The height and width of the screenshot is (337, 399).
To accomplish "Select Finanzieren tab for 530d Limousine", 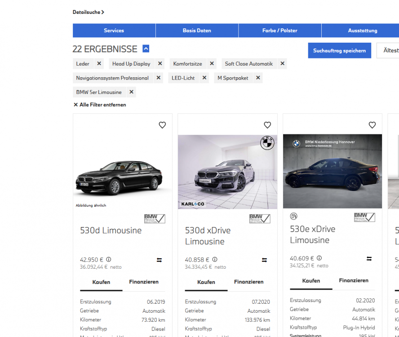I will [144, 282].
